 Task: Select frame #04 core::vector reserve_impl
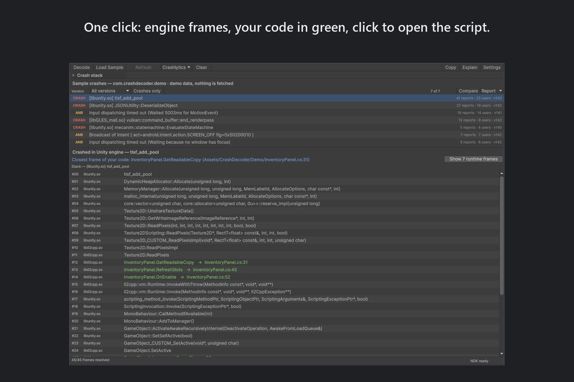click(x=285, y=203)
